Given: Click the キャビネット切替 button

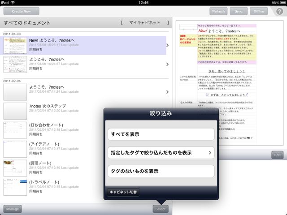Looking at the screenshot, I should coord(123,192).
